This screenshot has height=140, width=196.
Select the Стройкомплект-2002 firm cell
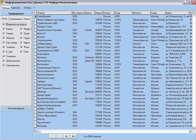[x=54, y=23]
